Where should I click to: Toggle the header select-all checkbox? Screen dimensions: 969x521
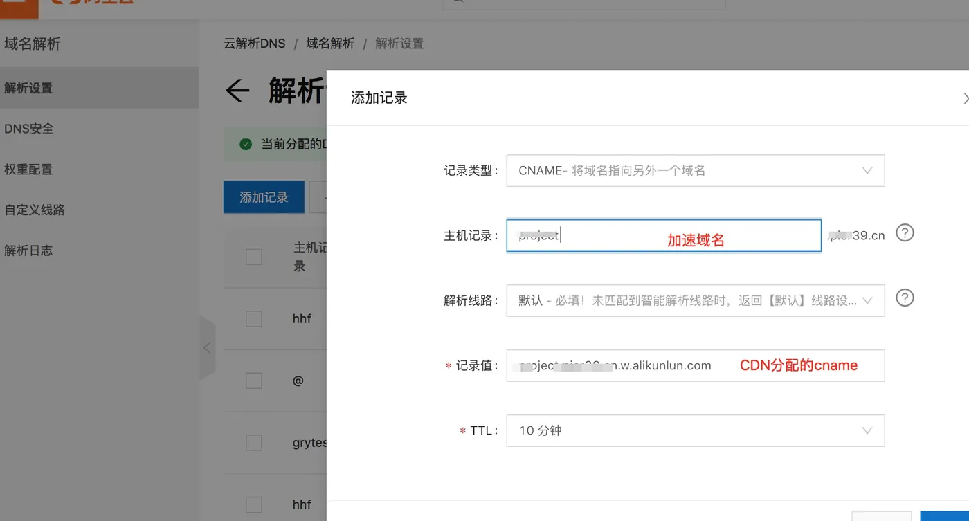tap(254, 257)
